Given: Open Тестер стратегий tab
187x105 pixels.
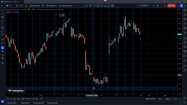Looking at the screenshot, I should [38, 103].
